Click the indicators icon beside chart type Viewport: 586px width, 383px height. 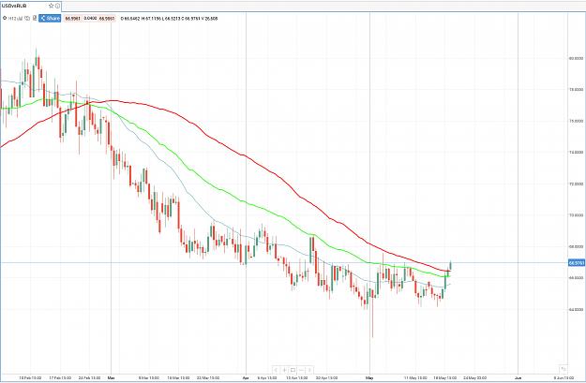point(27,18)
